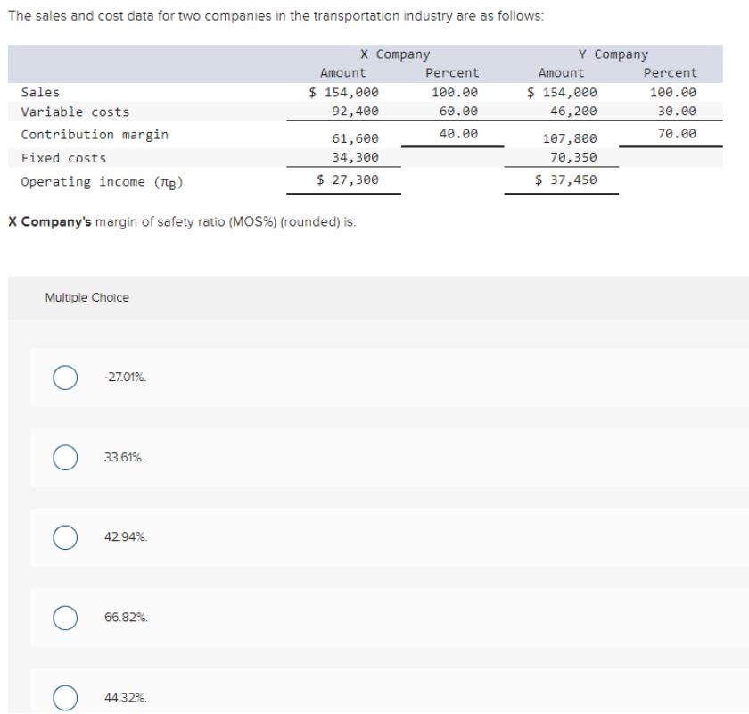
Task: Select the 44.32% answer circle
Action: pos(64,697)
